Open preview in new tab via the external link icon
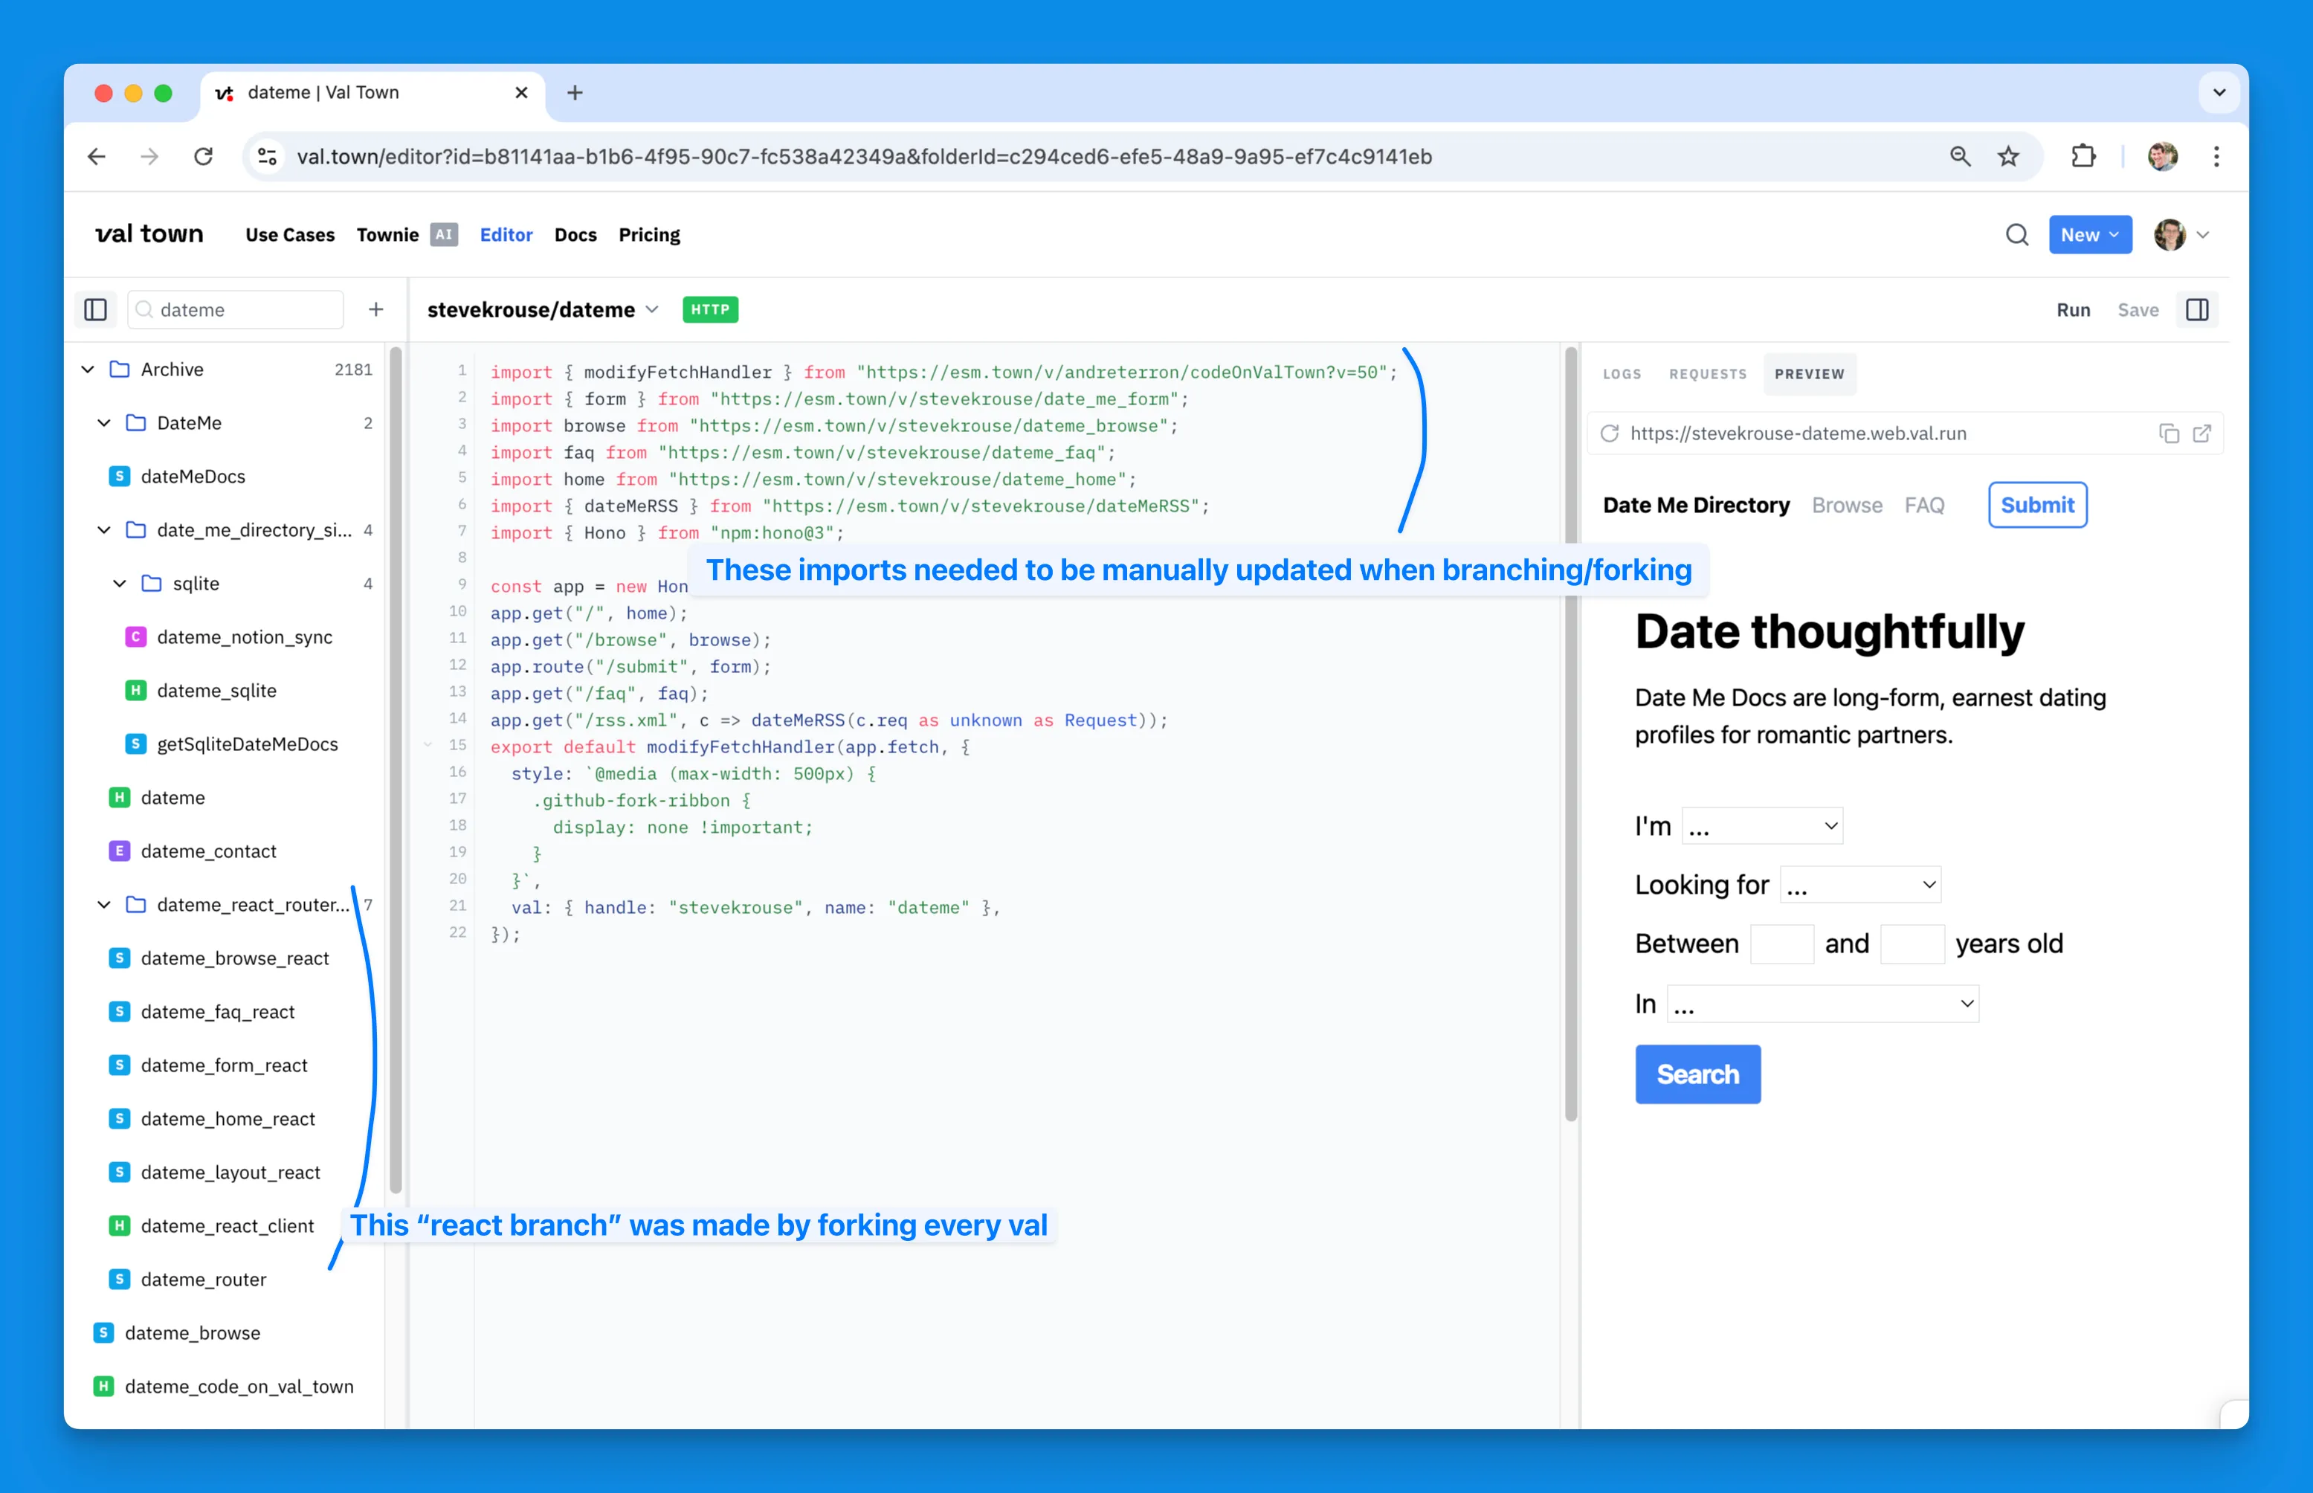 pyautogui.click(x=2201, y=433)
